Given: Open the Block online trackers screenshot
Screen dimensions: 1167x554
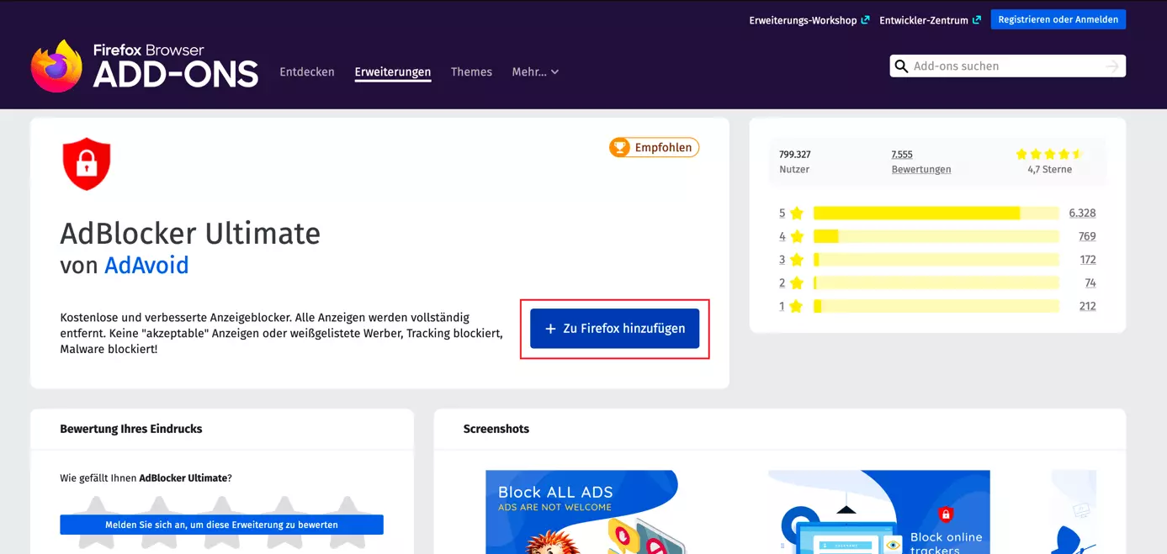Looking at the screenshot, I should tap(879, 512).
